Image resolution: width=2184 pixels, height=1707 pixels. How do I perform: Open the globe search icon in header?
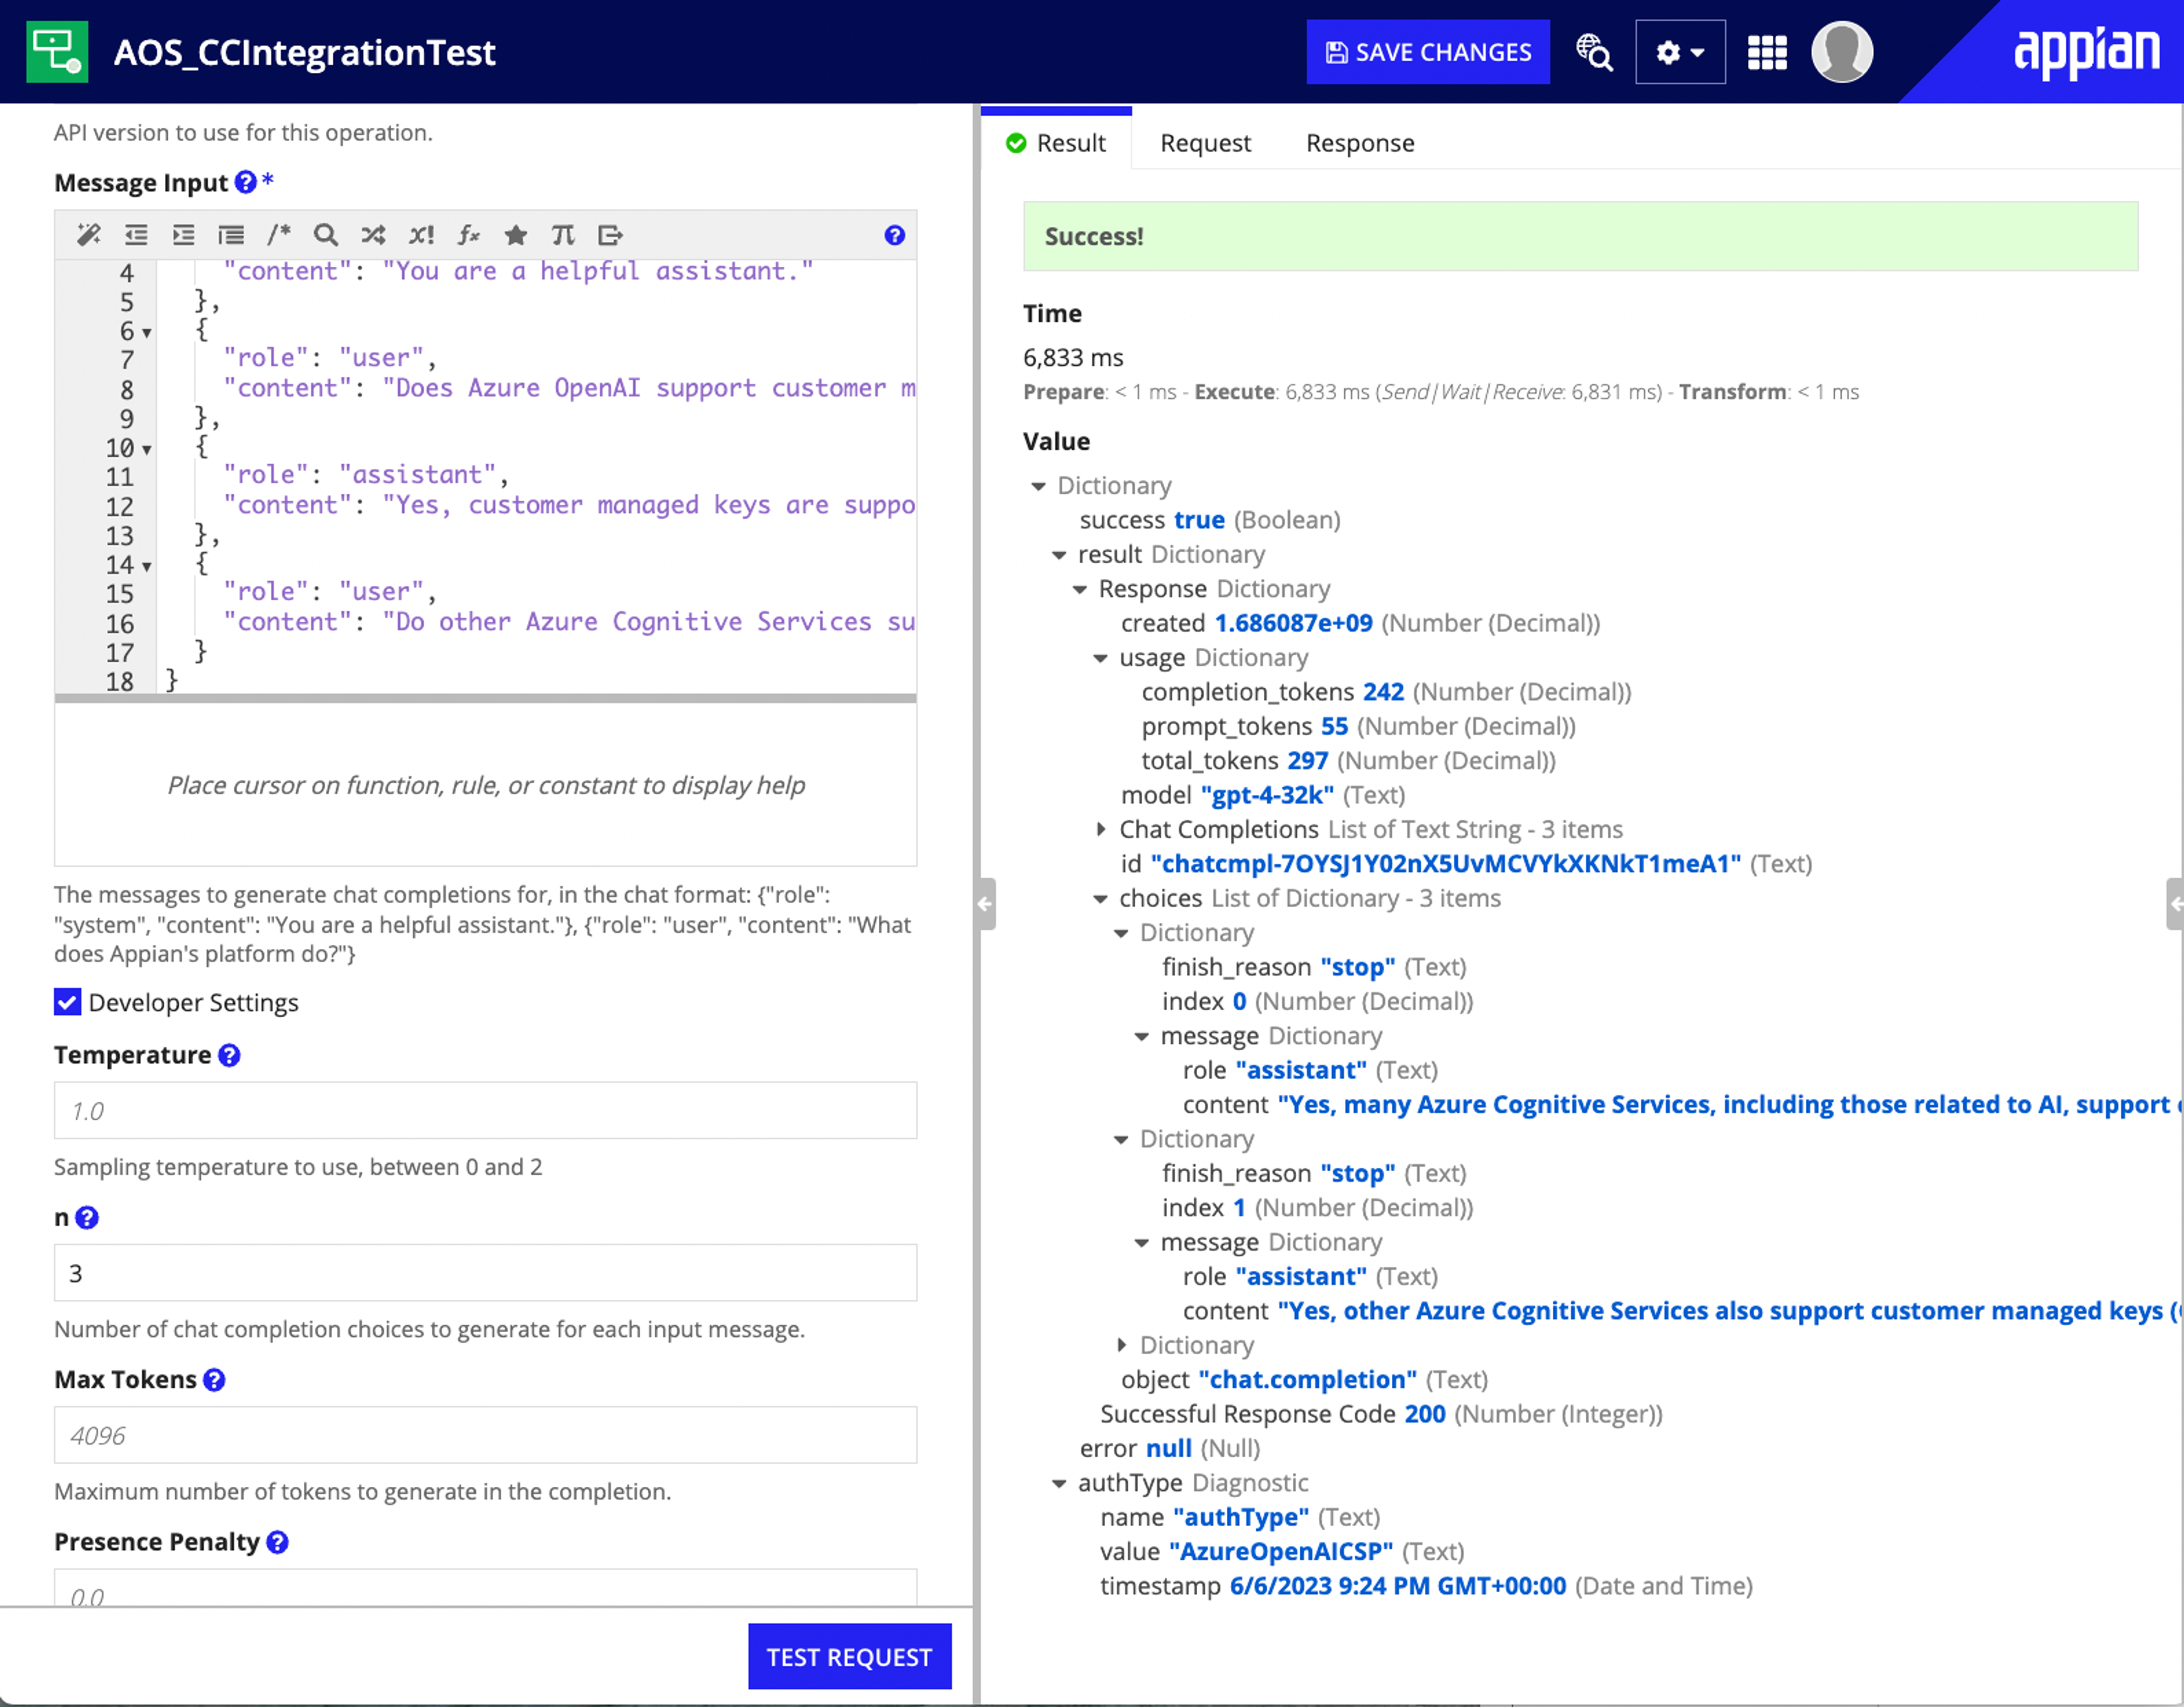tap(1594, 52)
